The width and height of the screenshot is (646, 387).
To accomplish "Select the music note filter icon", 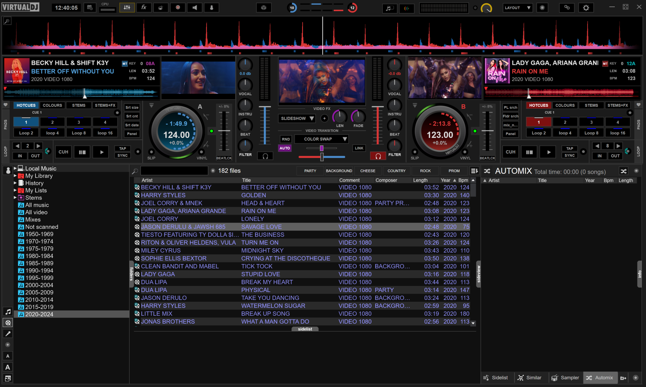I will pos(8,312).
